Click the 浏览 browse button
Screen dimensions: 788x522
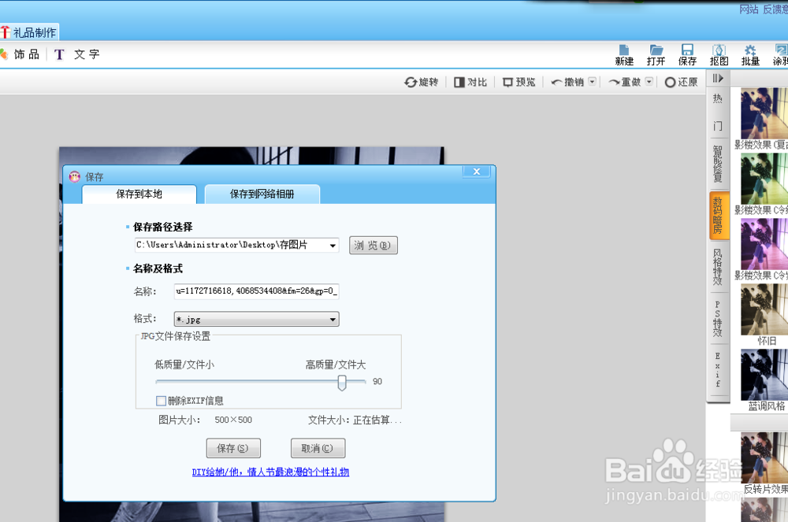374,246
